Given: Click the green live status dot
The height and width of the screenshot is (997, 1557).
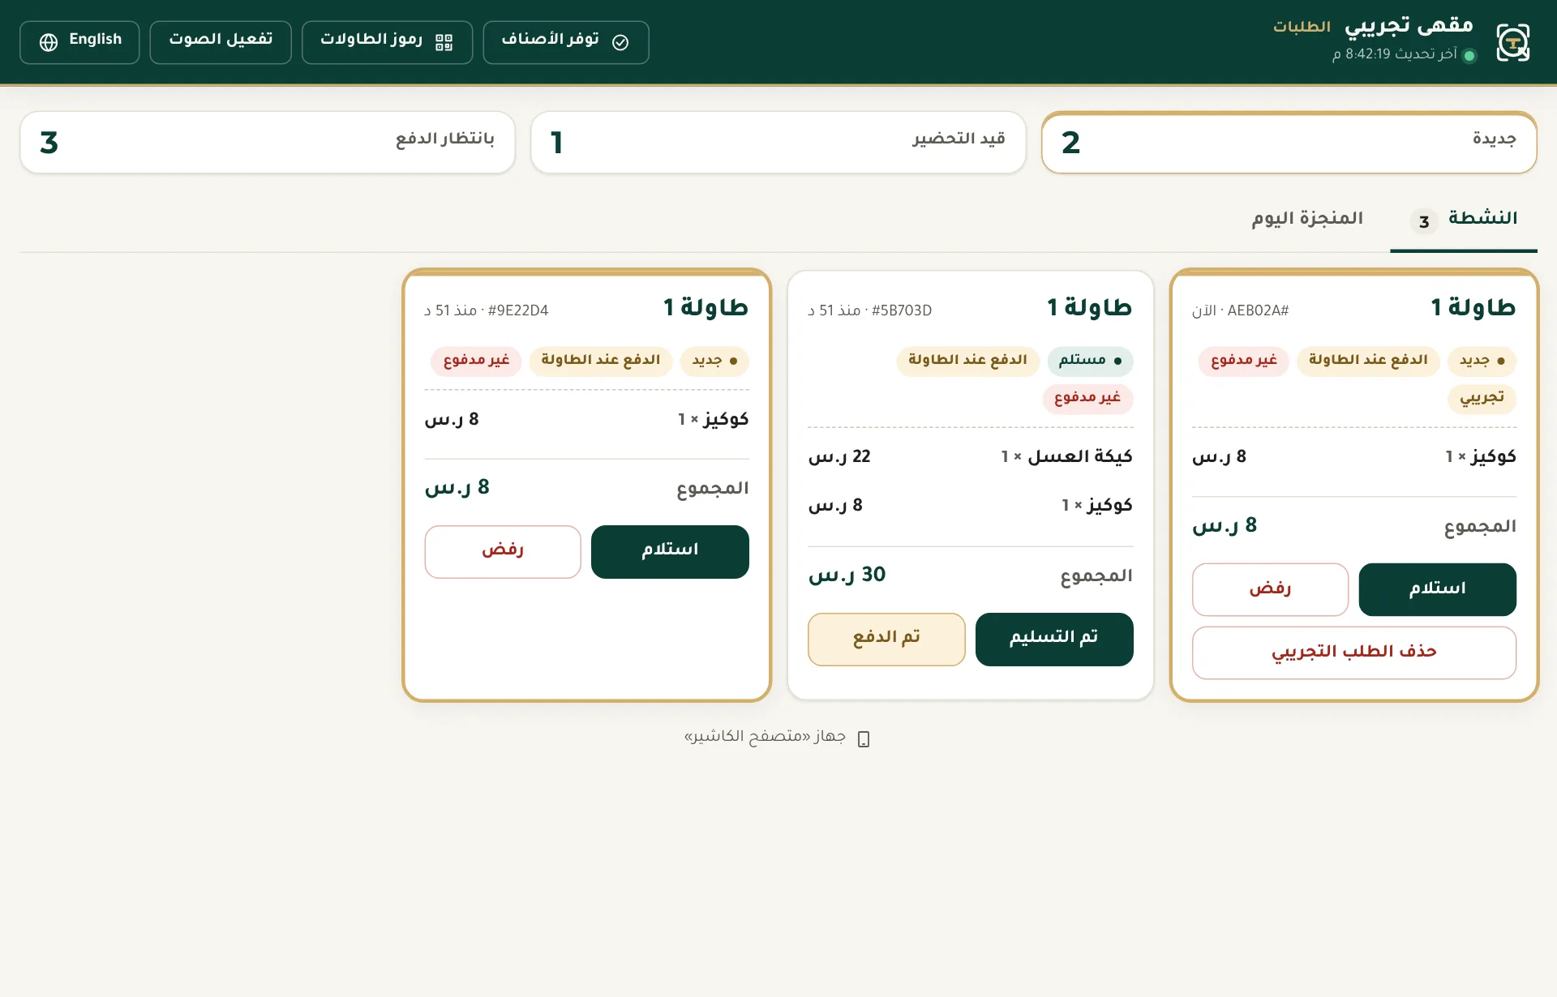Looking at the screenshot, I should click(x=1469, y=55).
